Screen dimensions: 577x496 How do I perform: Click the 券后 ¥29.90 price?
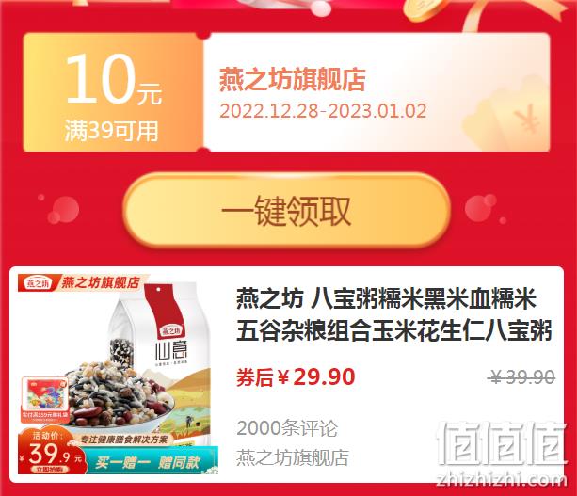(296, 377)
